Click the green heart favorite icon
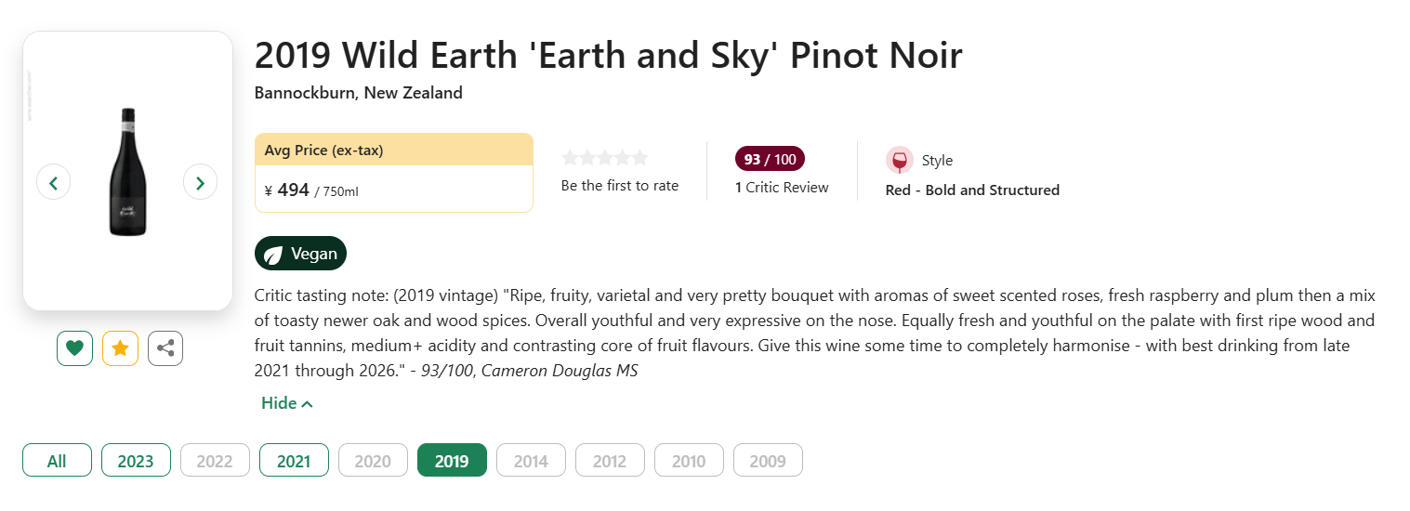 74,348
